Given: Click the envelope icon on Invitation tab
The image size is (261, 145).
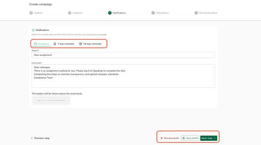Looking at the screenshot, I should pyautogui.click(x=35, y=44).
